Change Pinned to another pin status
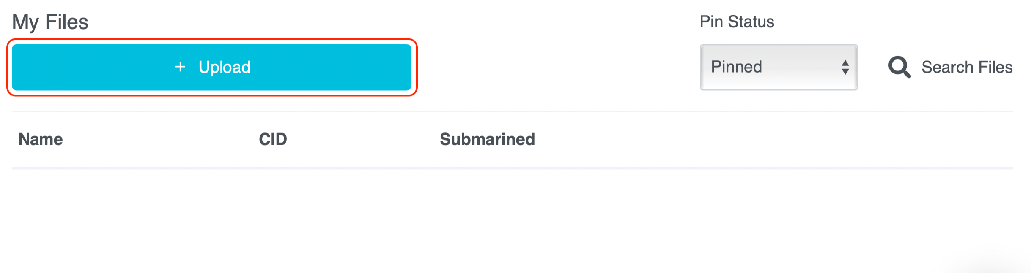Image resolution: width=1031 pixels, height=273 pixels. 778,67
